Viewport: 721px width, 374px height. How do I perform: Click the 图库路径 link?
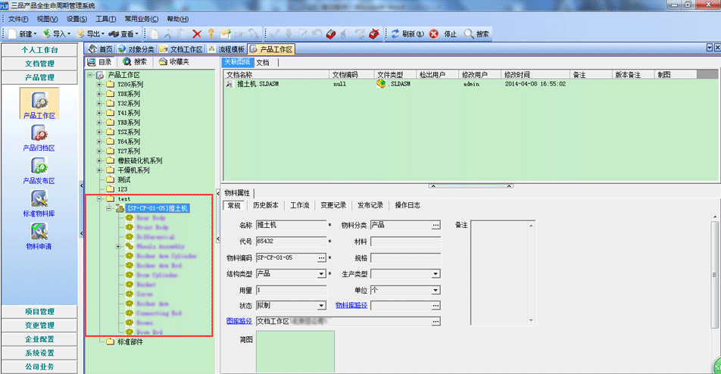coord(239,321)
